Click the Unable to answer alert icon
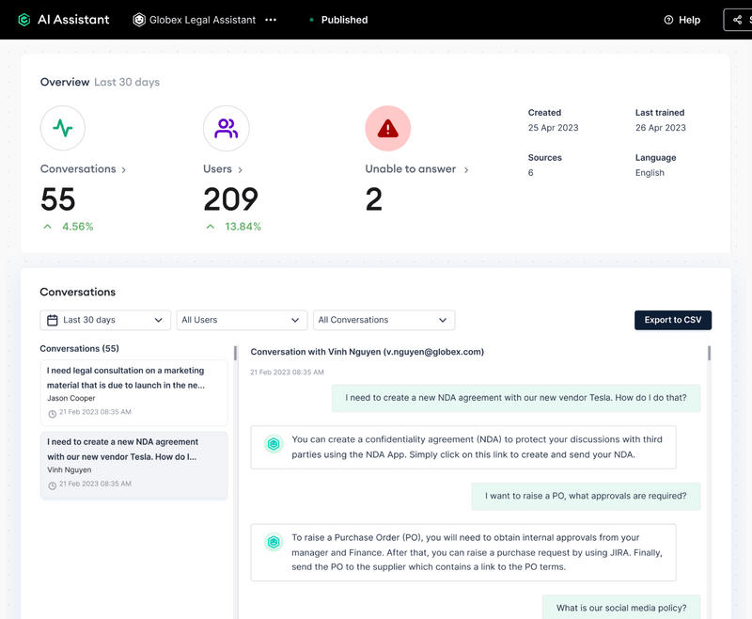Image resolution: width=752 pixels, height=619 pixels. tap(388, 128)
